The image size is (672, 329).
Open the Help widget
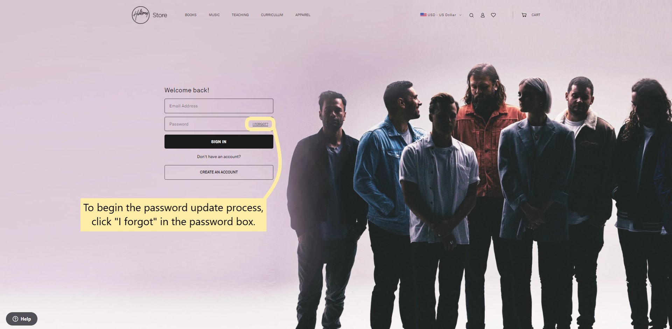point(22,319)
